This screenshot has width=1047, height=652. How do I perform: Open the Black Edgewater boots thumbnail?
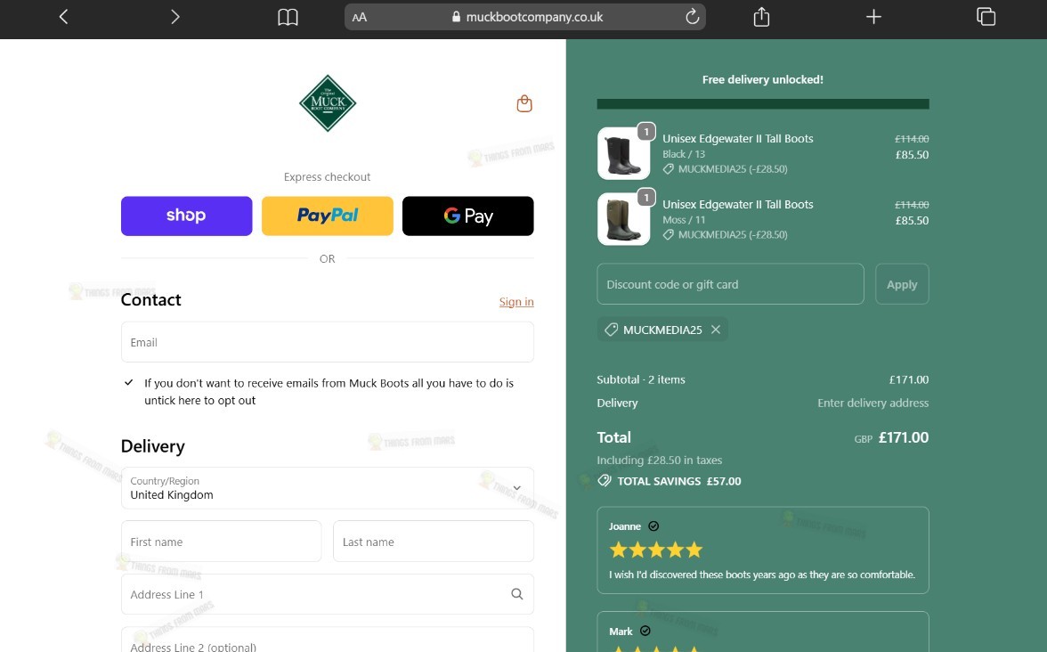(x=623, y=153)
